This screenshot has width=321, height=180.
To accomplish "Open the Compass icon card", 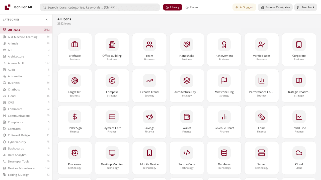I will [x=112, y=86].
